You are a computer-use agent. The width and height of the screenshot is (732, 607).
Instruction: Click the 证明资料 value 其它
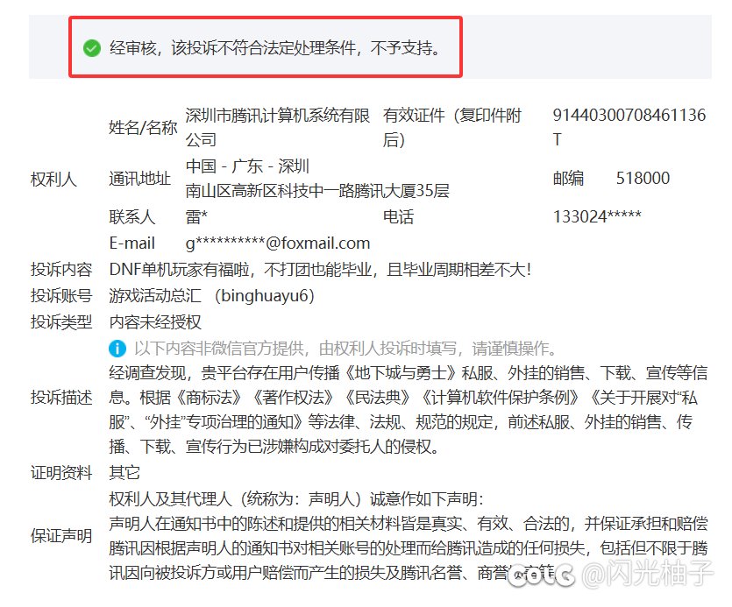124,473
